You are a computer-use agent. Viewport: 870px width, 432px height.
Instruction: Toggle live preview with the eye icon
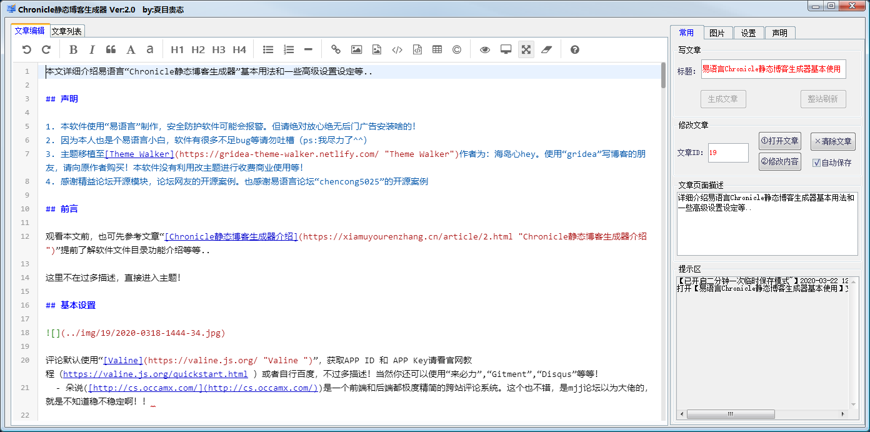[485, 50]
